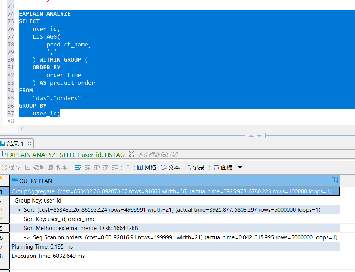Image resolution: width=355 pixels, height=272 pixels.
Task: Click the lock icon above row numbers
Action: 2,178
